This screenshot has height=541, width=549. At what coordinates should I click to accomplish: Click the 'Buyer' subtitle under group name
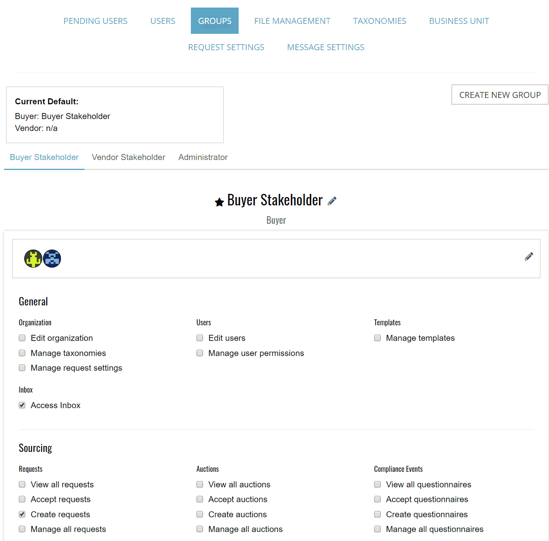[x=276, y=220]
